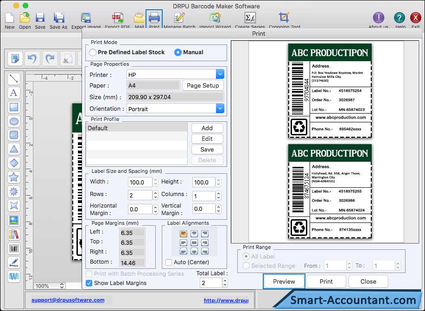Adjust the Width stepper
The image size is (425, 311).
(155, 182)
